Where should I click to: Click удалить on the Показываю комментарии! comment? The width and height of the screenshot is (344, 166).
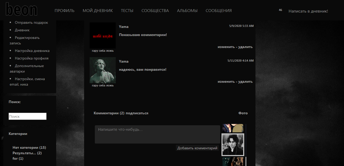(x=246, y=47)
